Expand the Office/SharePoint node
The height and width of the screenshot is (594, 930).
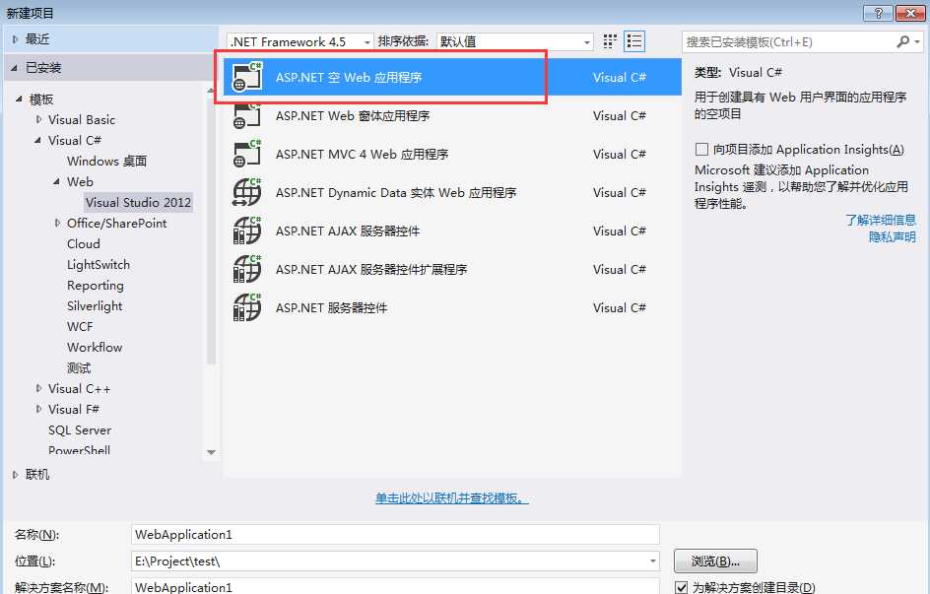pyautogui.click(x=57, y=223)
